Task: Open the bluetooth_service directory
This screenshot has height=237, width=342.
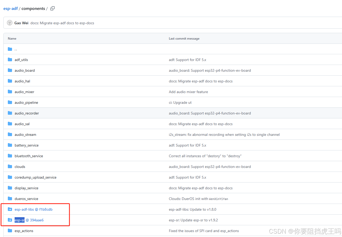Action: 29,156
